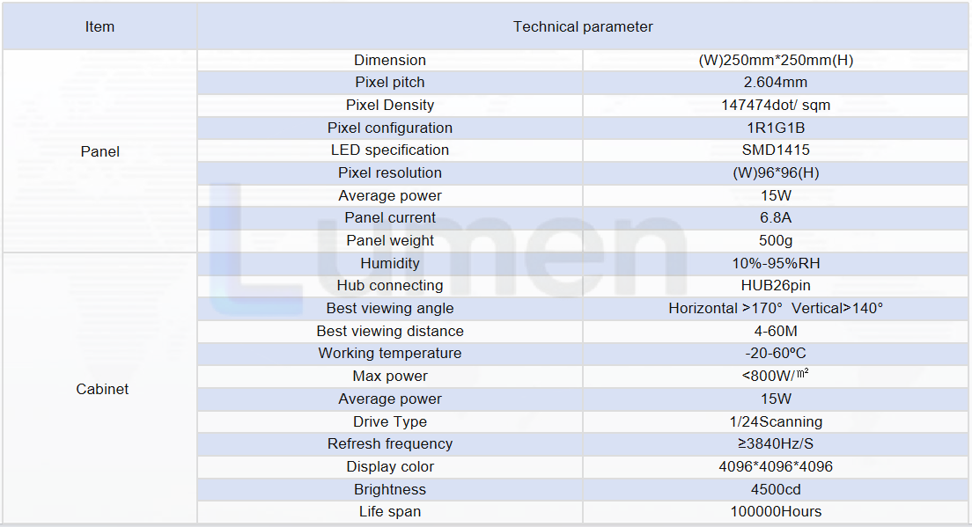Click the Panel current label
This screenshot has height=527, width=972.
(x=390, y=218)
